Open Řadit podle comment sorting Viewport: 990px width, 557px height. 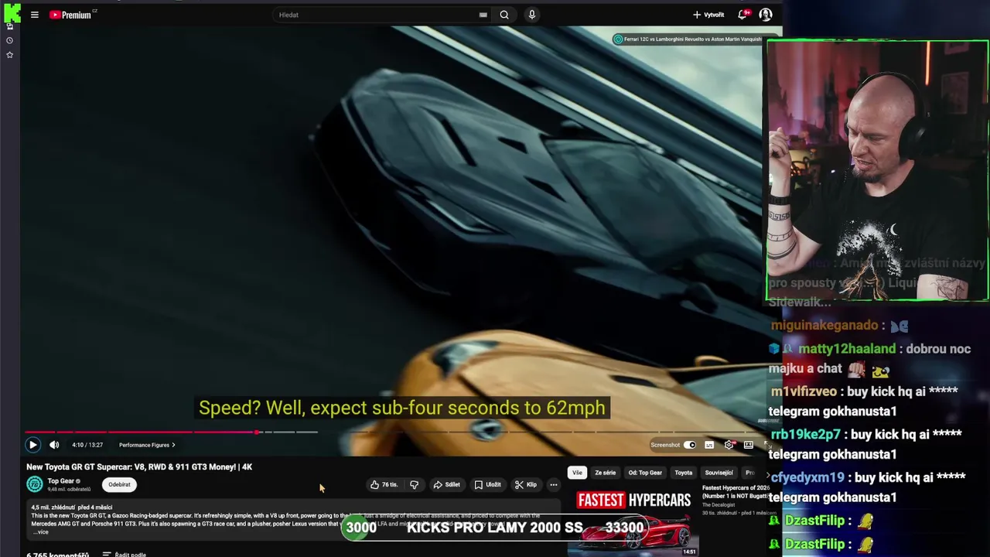click(125, 554)
